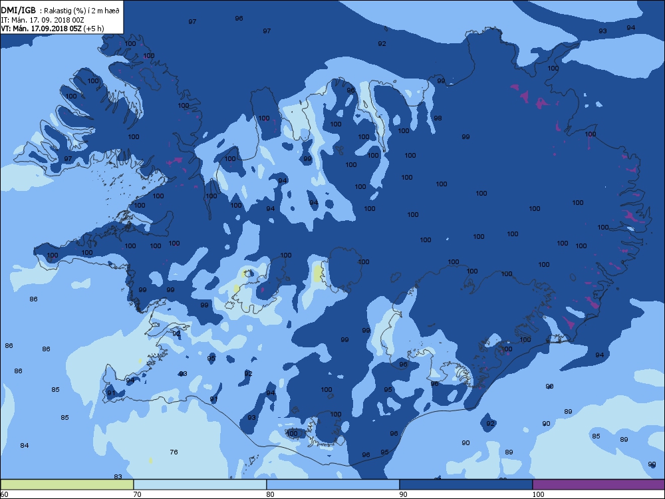Viewport: 665px width, 499px height.
Task: Click the legend scale label "90"
Action: click(x=404, y=494)
